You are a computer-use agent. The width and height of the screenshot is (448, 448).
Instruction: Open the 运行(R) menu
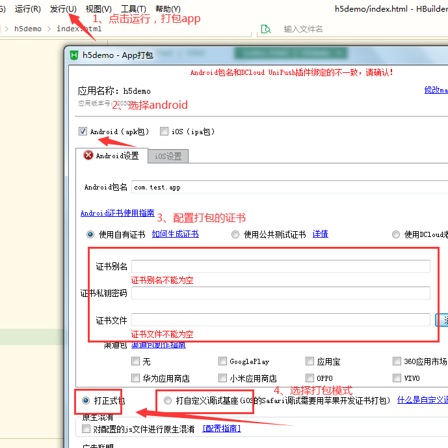(28, 9)
